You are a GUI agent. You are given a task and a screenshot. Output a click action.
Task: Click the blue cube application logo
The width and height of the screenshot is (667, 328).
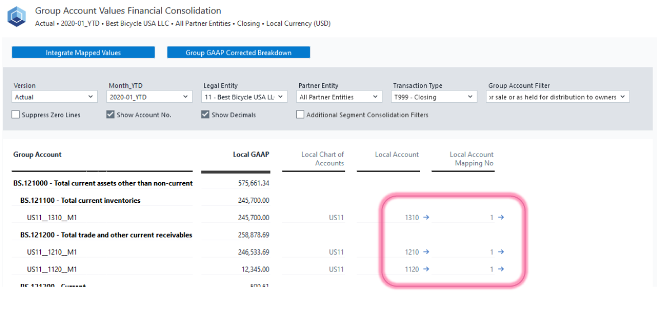(x=17, y=17)
